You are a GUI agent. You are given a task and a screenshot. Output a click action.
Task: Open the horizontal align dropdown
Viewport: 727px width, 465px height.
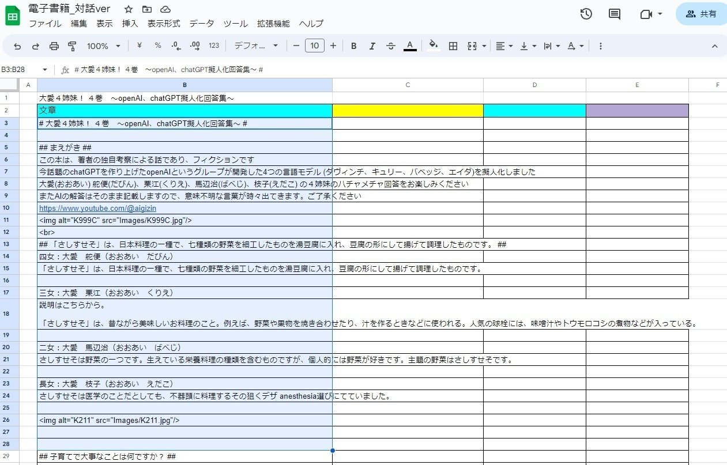tap(504, 46)
